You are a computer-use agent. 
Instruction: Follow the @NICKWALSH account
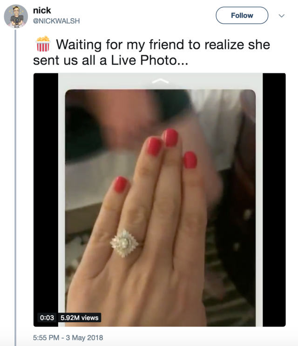click(242, 15)
